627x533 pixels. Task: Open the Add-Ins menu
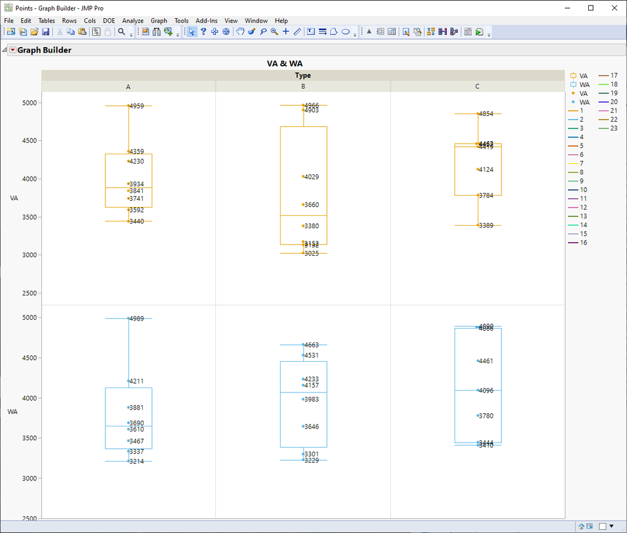coord(206,21)
